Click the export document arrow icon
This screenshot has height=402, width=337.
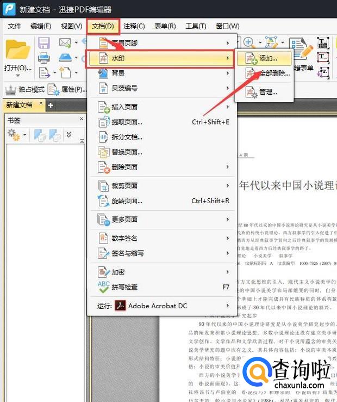pos(44,72)
